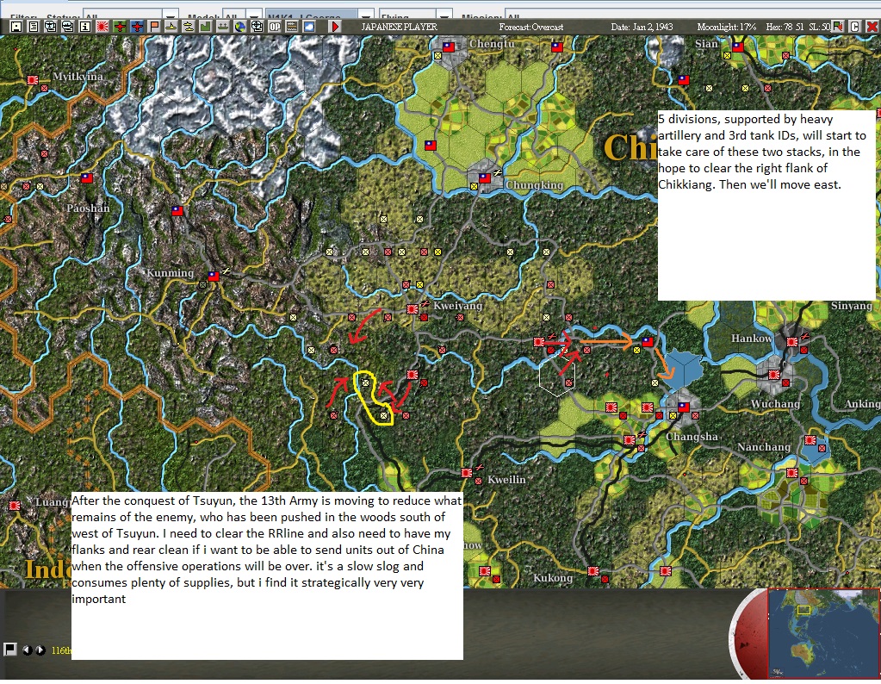Click the Japanese rising sun flag icon
881x684 pixels.
point(102,27)
